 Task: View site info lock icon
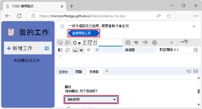click(x=33, y=16)
